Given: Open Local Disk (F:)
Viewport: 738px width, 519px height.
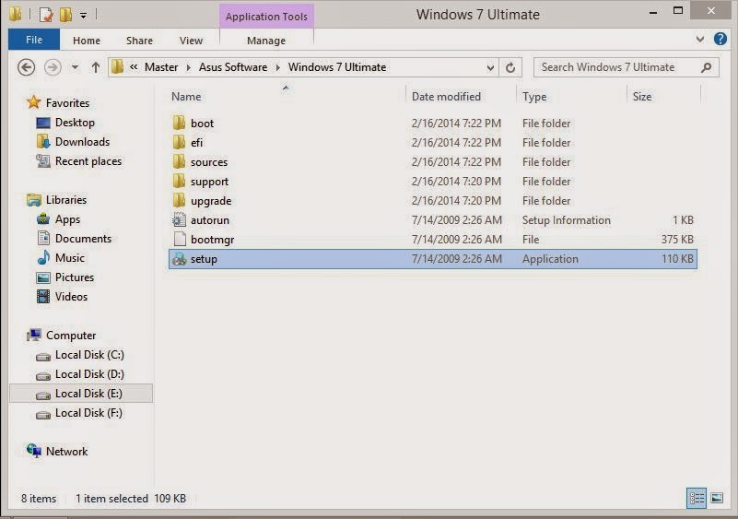Looking at the screenshot, I should [x=88, y=413].
